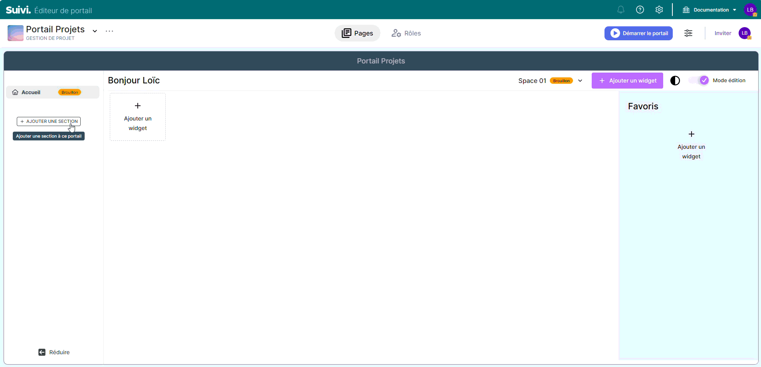Expand the Portail Projets name dropdown

[95, 31]
